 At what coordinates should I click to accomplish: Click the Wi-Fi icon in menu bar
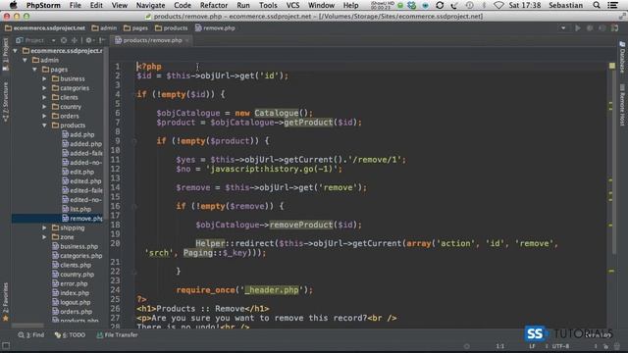click(498, 5)
